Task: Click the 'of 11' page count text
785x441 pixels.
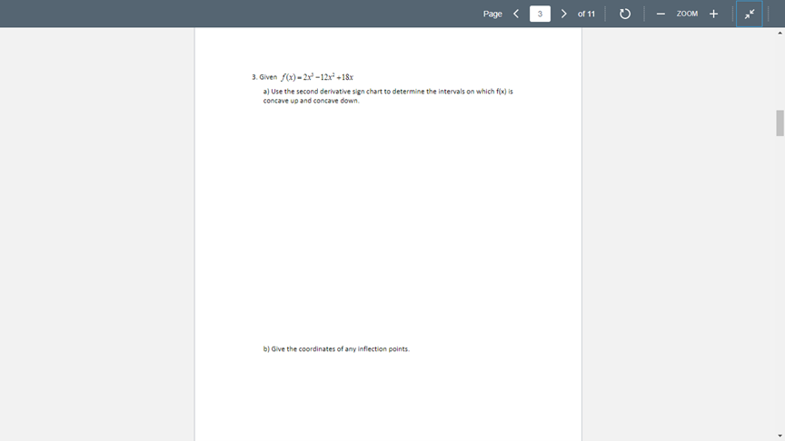Action: click(x=586, y=14)
